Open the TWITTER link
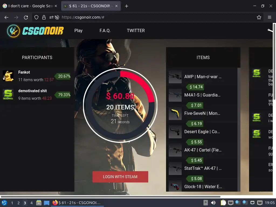This screenshot has width=276, height=207. [x=136, y=31]
